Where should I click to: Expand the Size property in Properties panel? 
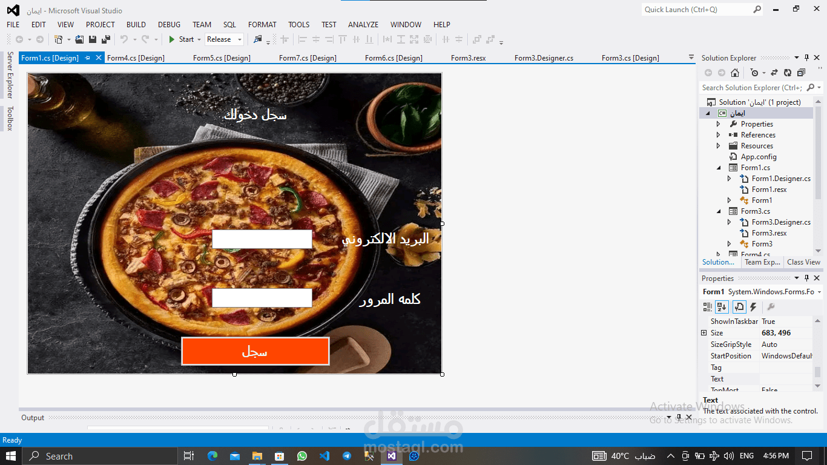pos(703,333)
